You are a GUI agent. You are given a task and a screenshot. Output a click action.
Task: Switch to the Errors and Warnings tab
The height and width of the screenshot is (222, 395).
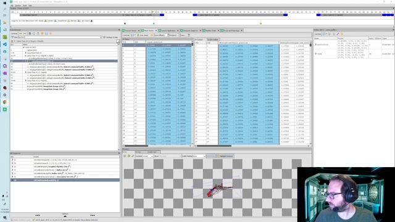[x=231, y=30]
